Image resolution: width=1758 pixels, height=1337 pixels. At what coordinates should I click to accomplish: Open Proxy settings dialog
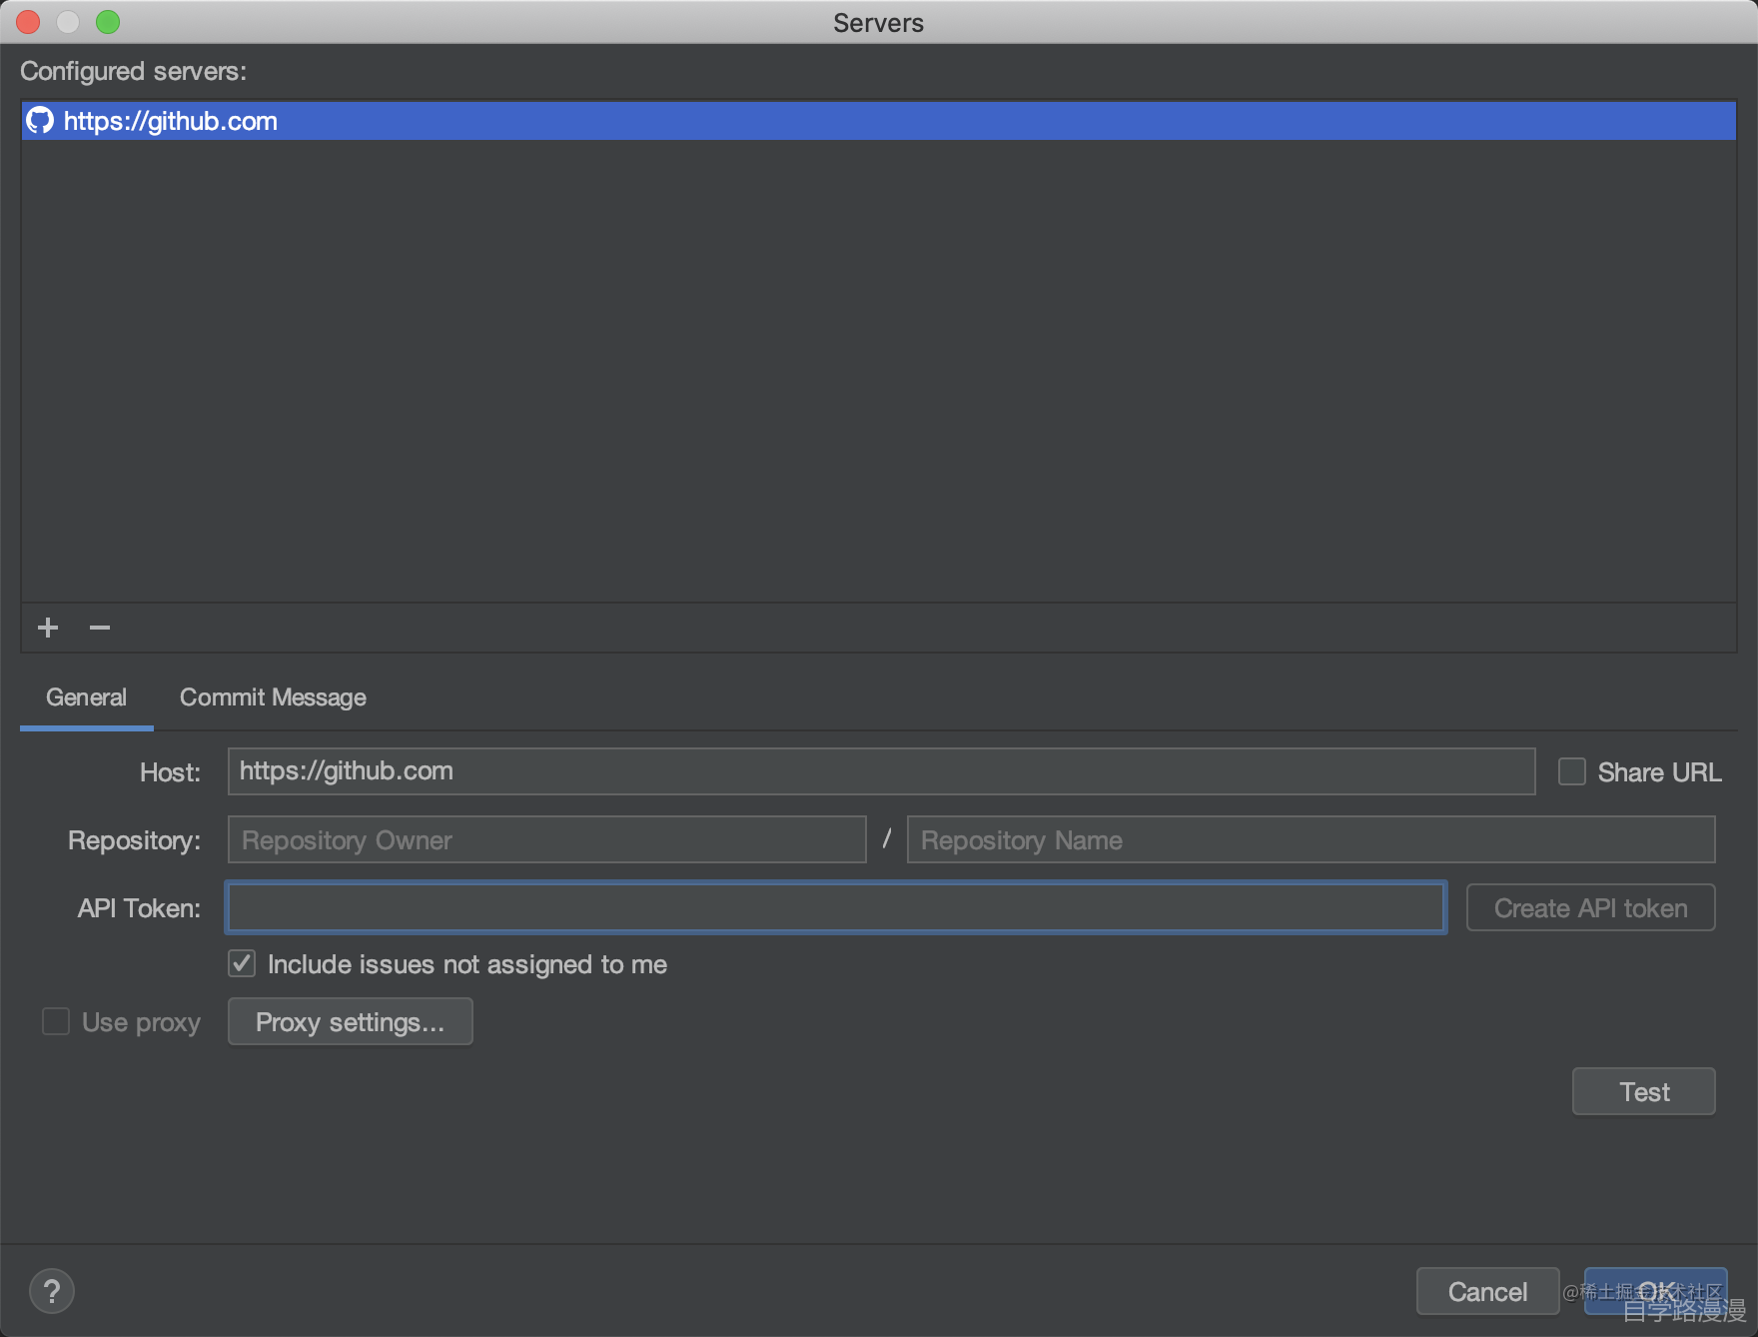coord(351,1021)
